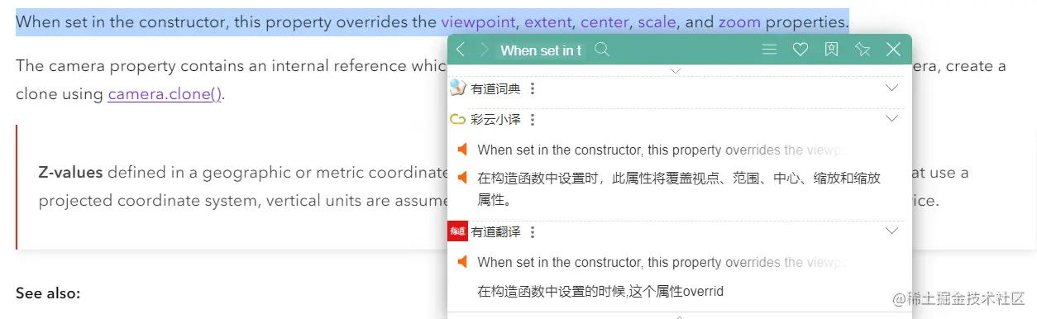Image resolution: width=1037 pixels, height=319 pixels.
Task: Go back with the popup's left arrow
Action: tap(461, 50)
